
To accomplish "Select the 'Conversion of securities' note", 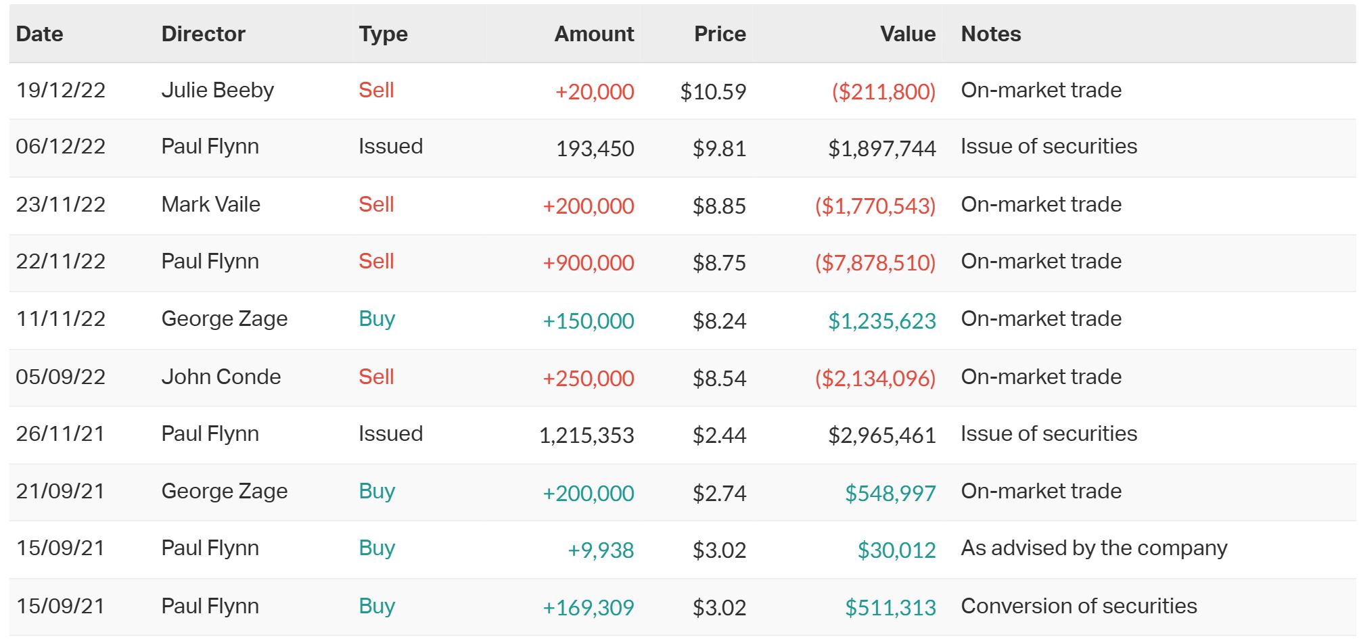I will [x=1079, y=607].
